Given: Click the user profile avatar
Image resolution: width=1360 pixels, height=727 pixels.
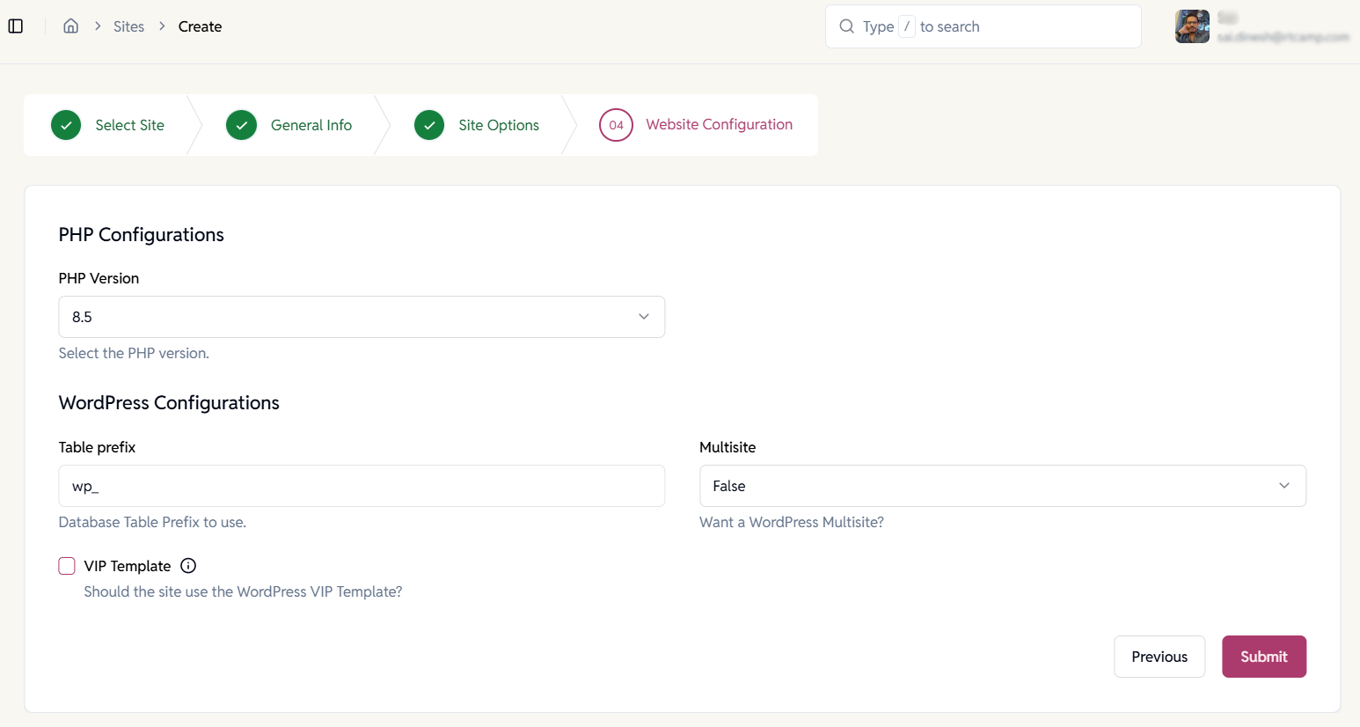Looking at the screenshot, I should point(1192,26).
